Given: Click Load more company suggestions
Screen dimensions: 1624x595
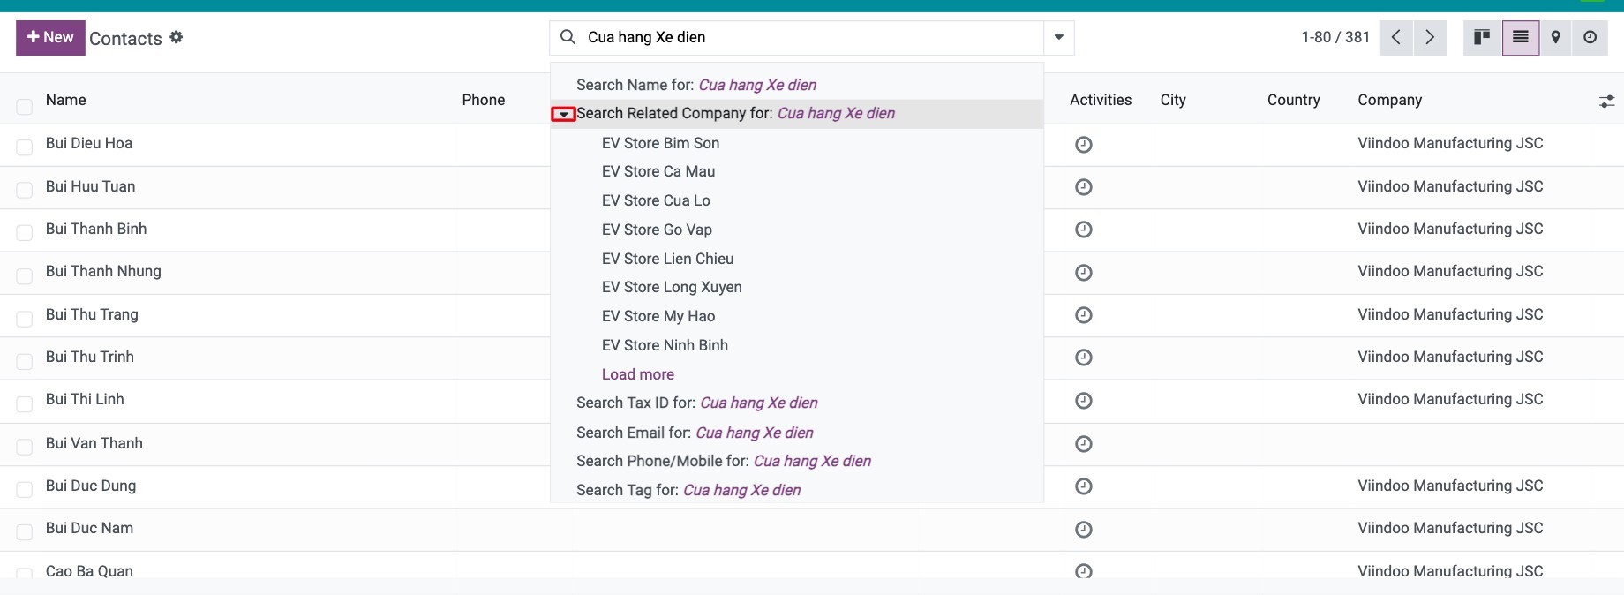Looking at the screenshot, I should coord(638,374).
